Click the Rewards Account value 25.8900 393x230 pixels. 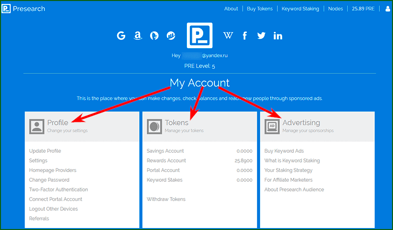pyautogui.click(x=243, y=161)
